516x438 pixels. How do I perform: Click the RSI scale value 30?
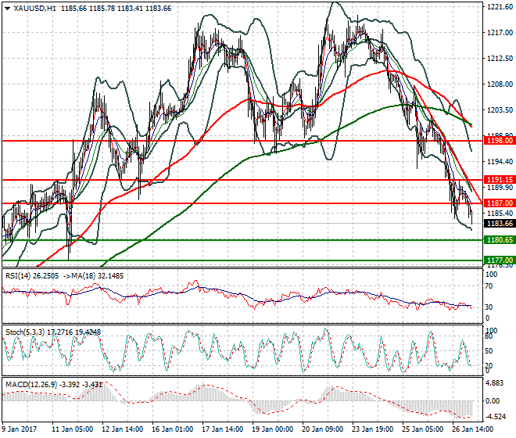tap(489, 307)
